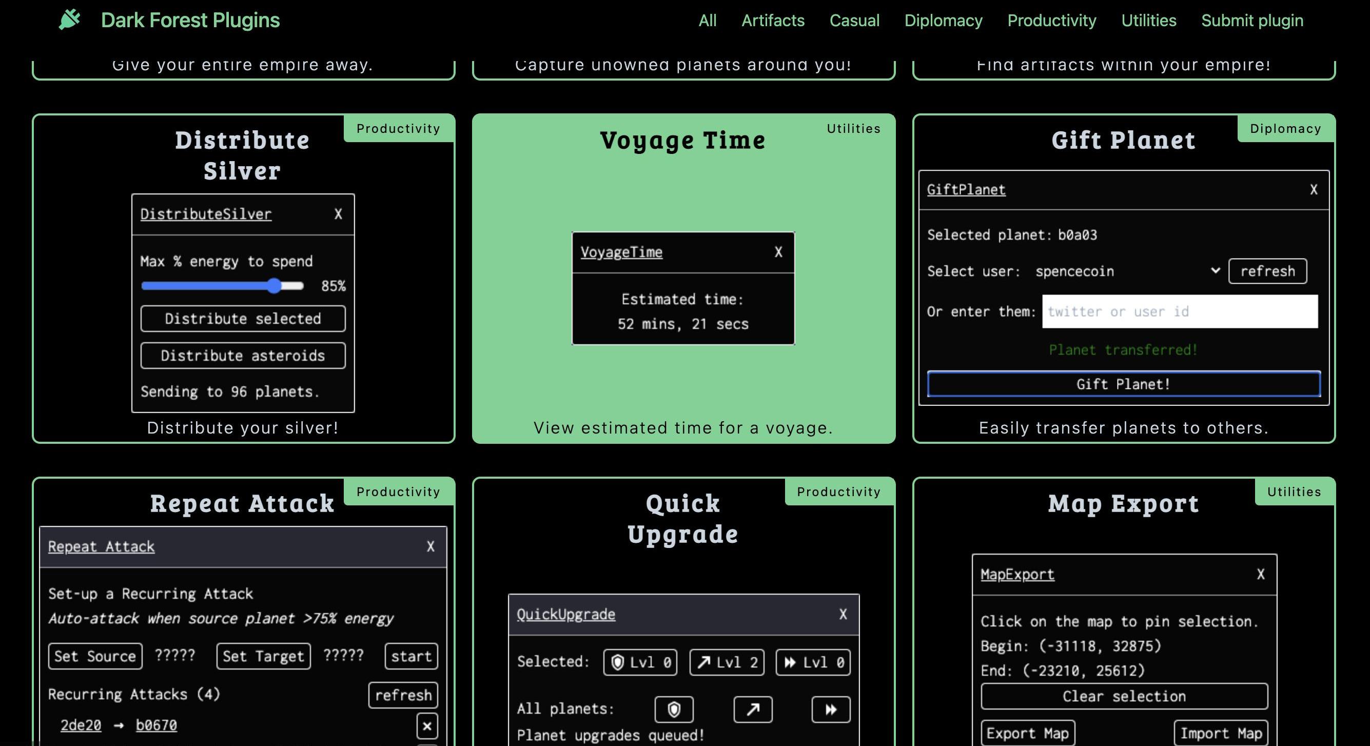Screen dimensions: 1370x746
Task: Open the Artifacts category tab
Action: (773, 21)
